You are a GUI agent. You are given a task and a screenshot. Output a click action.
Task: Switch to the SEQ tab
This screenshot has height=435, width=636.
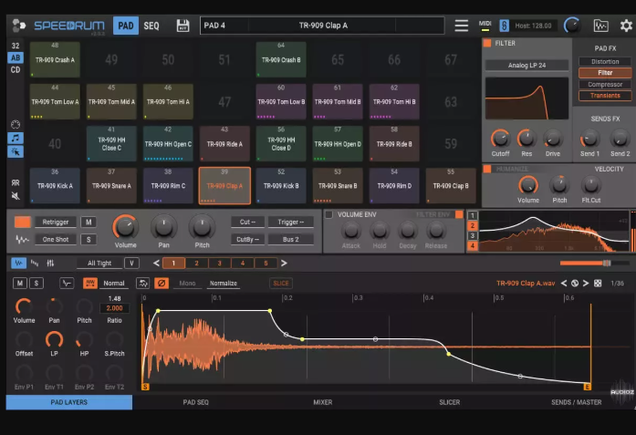(151, 26)
